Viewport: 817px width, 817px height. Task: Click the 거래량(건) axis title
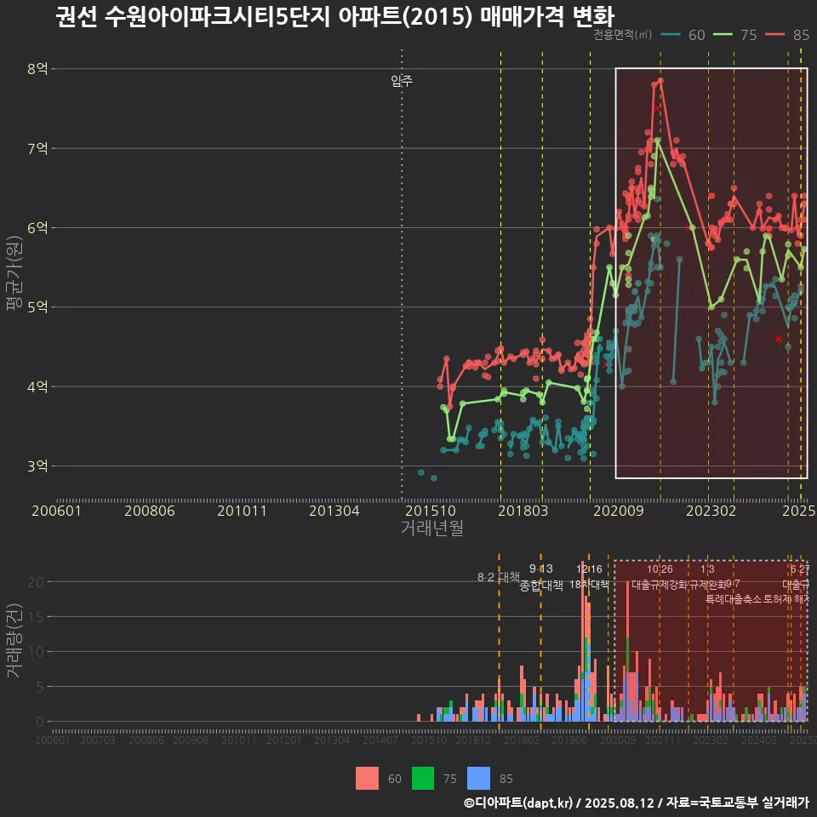pos(14,640)
